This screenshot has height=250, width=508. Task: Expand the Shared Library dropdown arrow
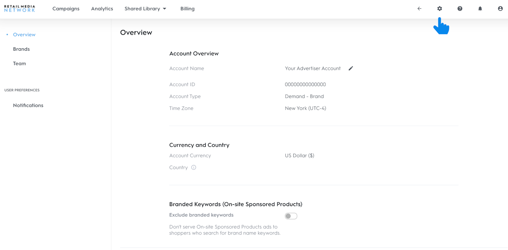pyautogui.click(x=165, y=9)
